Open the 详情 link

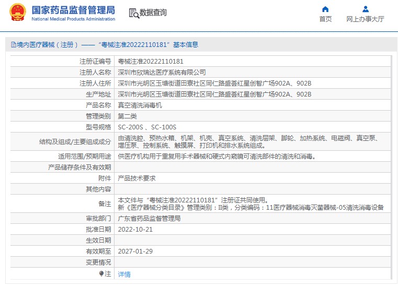(x=124, y=274)
